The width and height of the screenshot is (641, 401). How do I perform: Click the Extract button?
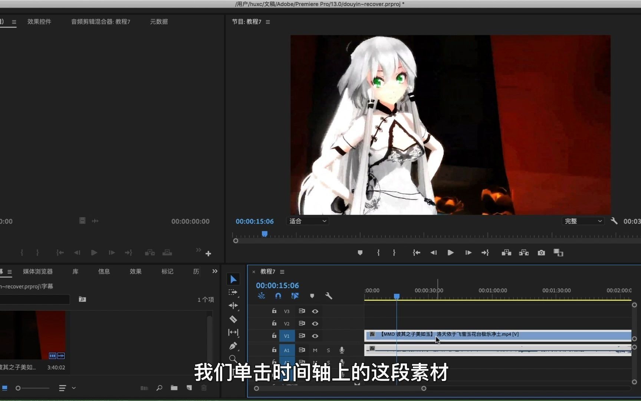[524, 253]
